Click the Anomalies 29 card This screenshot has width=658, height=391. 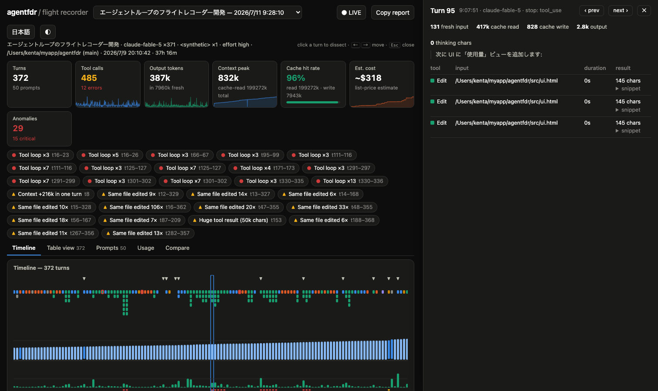(x=39, y=129)
